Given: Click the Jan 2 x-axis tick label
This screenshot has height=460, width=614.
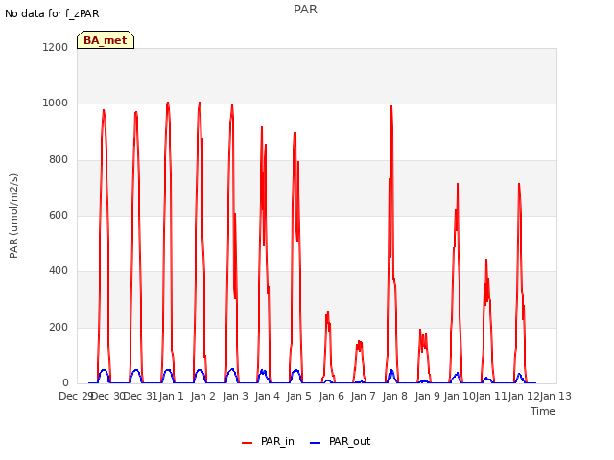Looking at the screenshot, I should [x=203, y=396].
